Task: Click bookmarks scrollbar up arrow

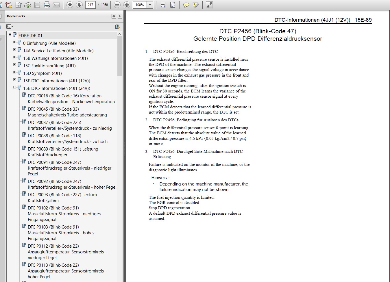Action: coord(120,34)
